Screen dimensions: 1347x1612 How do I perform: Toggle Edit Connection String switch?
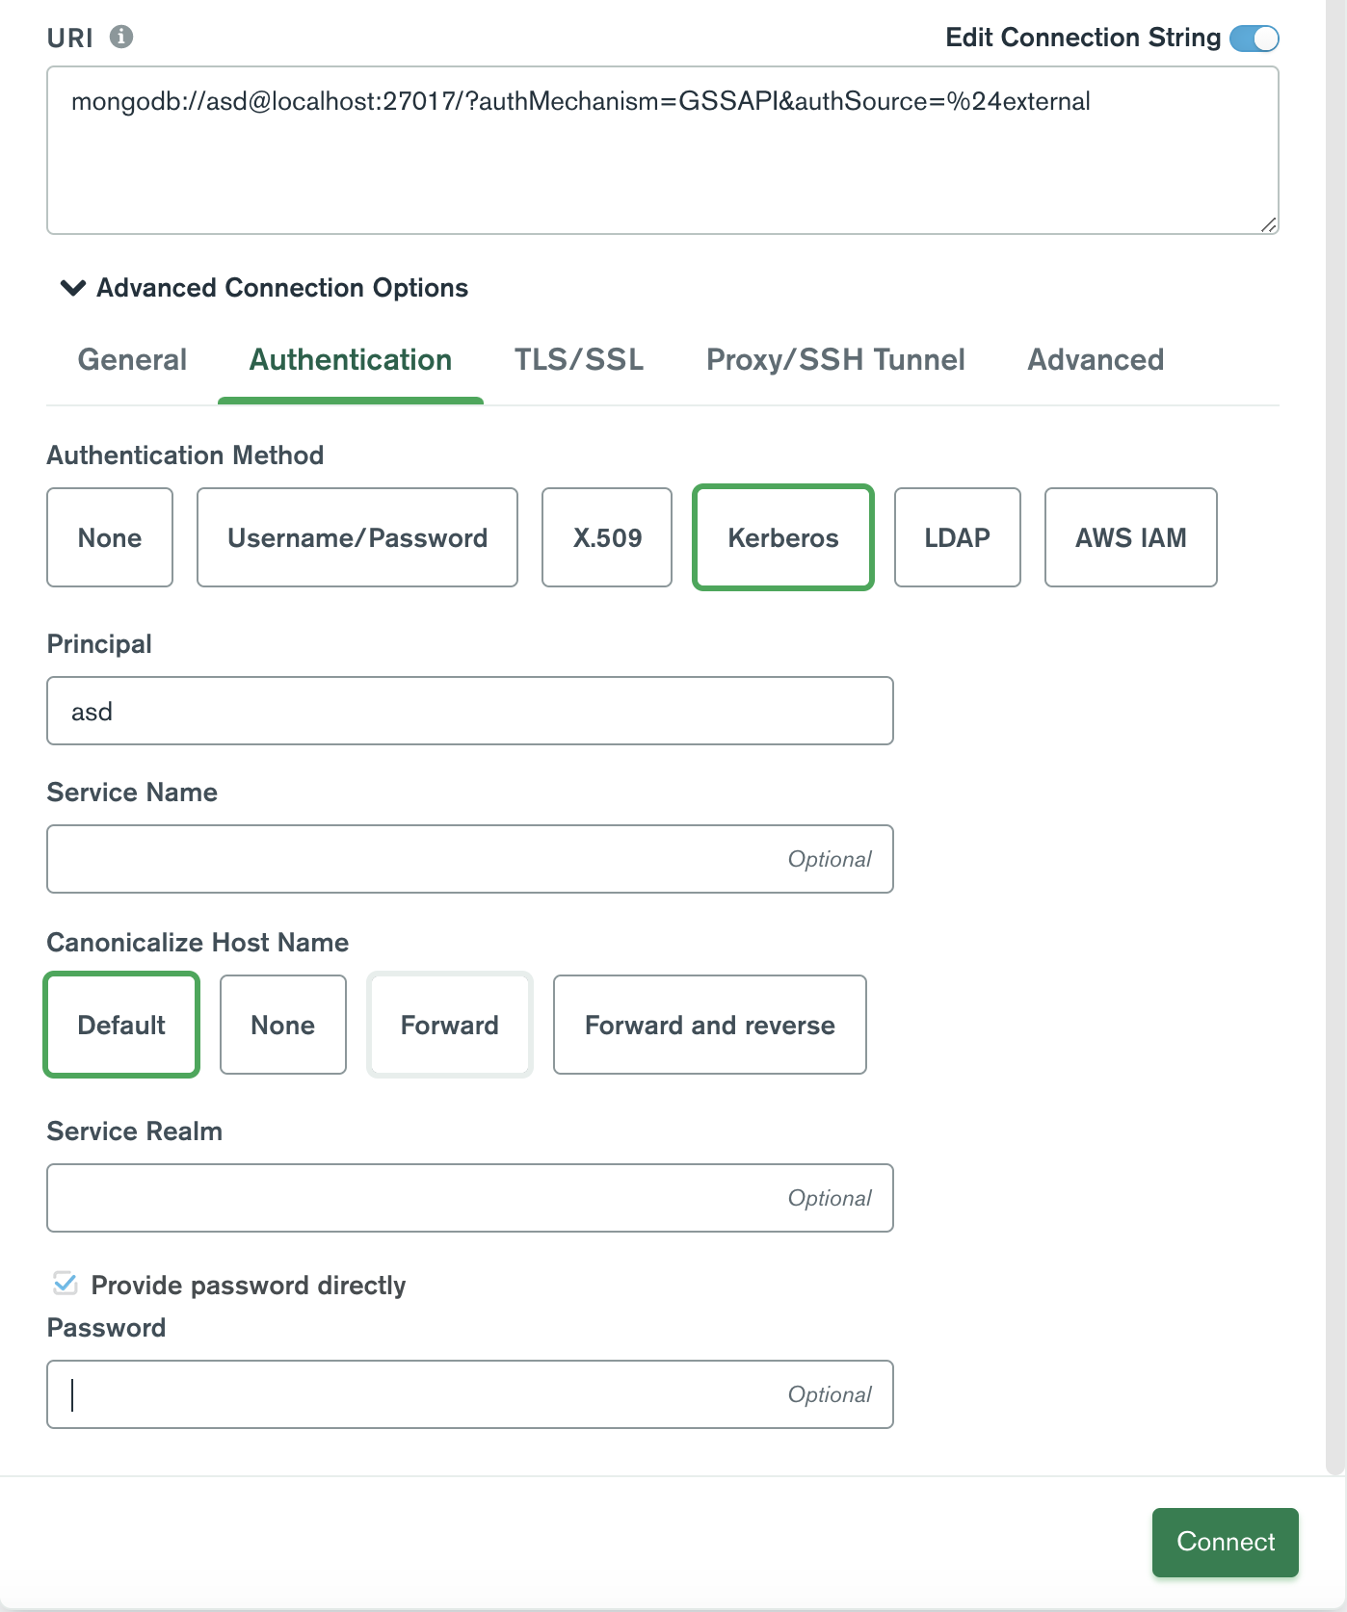tap(1255, 38)
